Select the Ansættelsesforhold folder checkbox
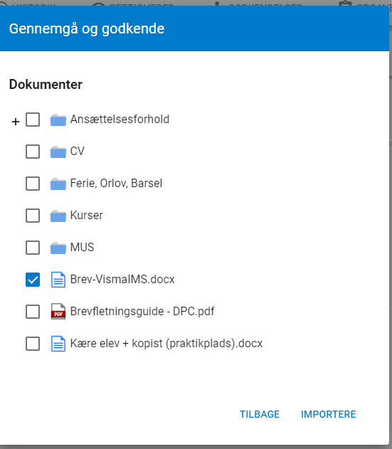This screenshot has width=392, height=449. point(33,120)
